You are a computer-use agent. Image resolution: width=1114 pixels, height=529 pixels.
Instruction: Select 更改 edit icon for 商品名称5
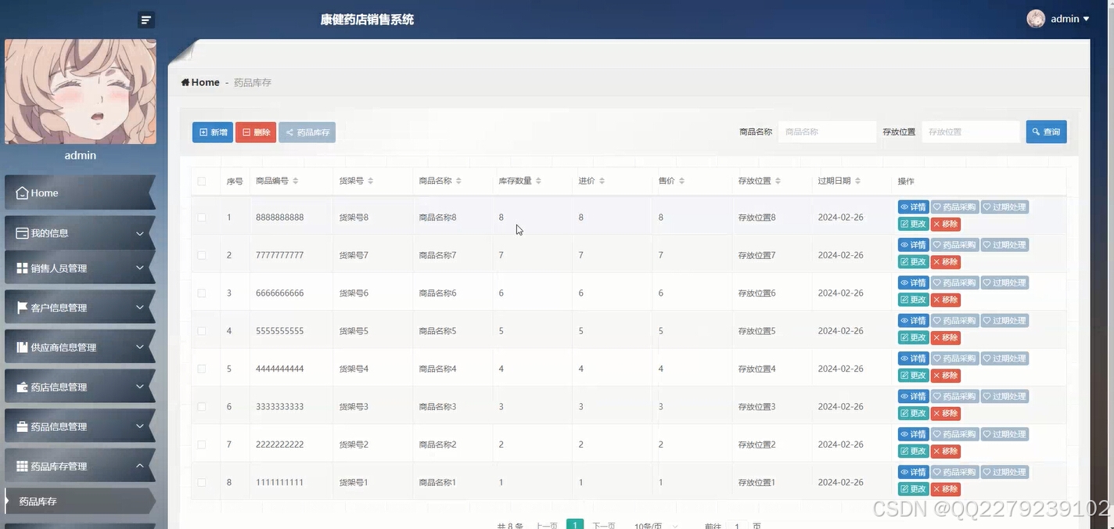(913, 336)
